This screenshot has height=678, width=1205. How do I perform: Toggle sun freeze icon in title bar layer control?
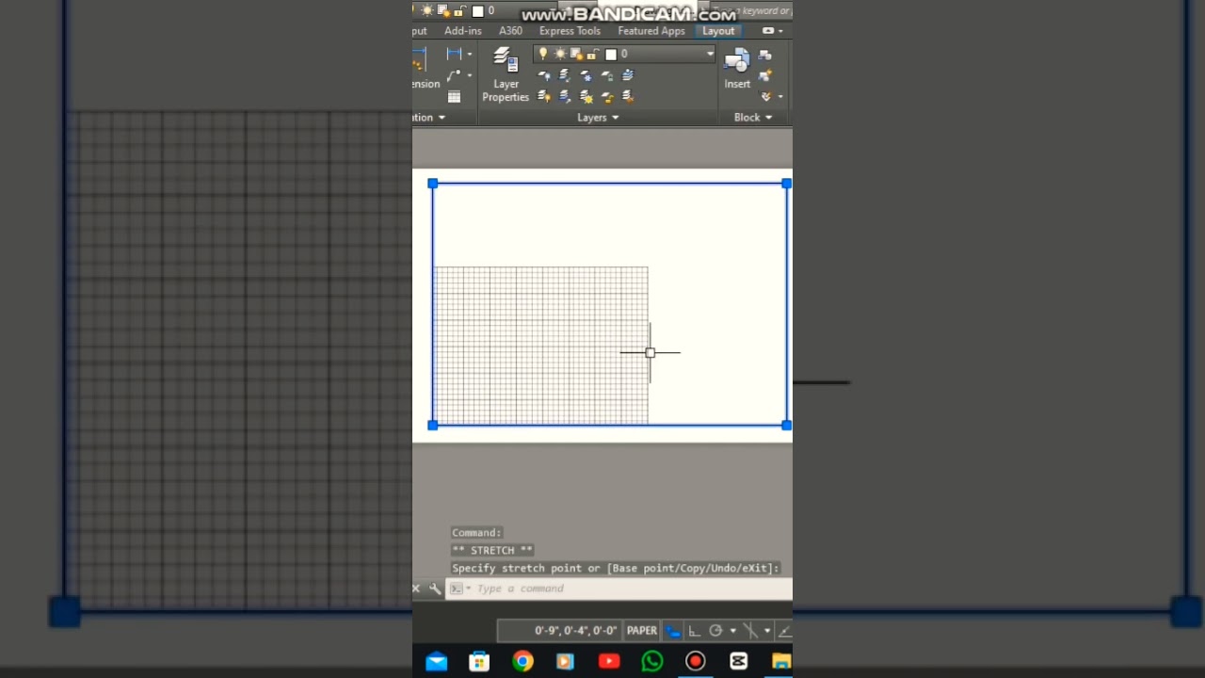click(427, 10)
